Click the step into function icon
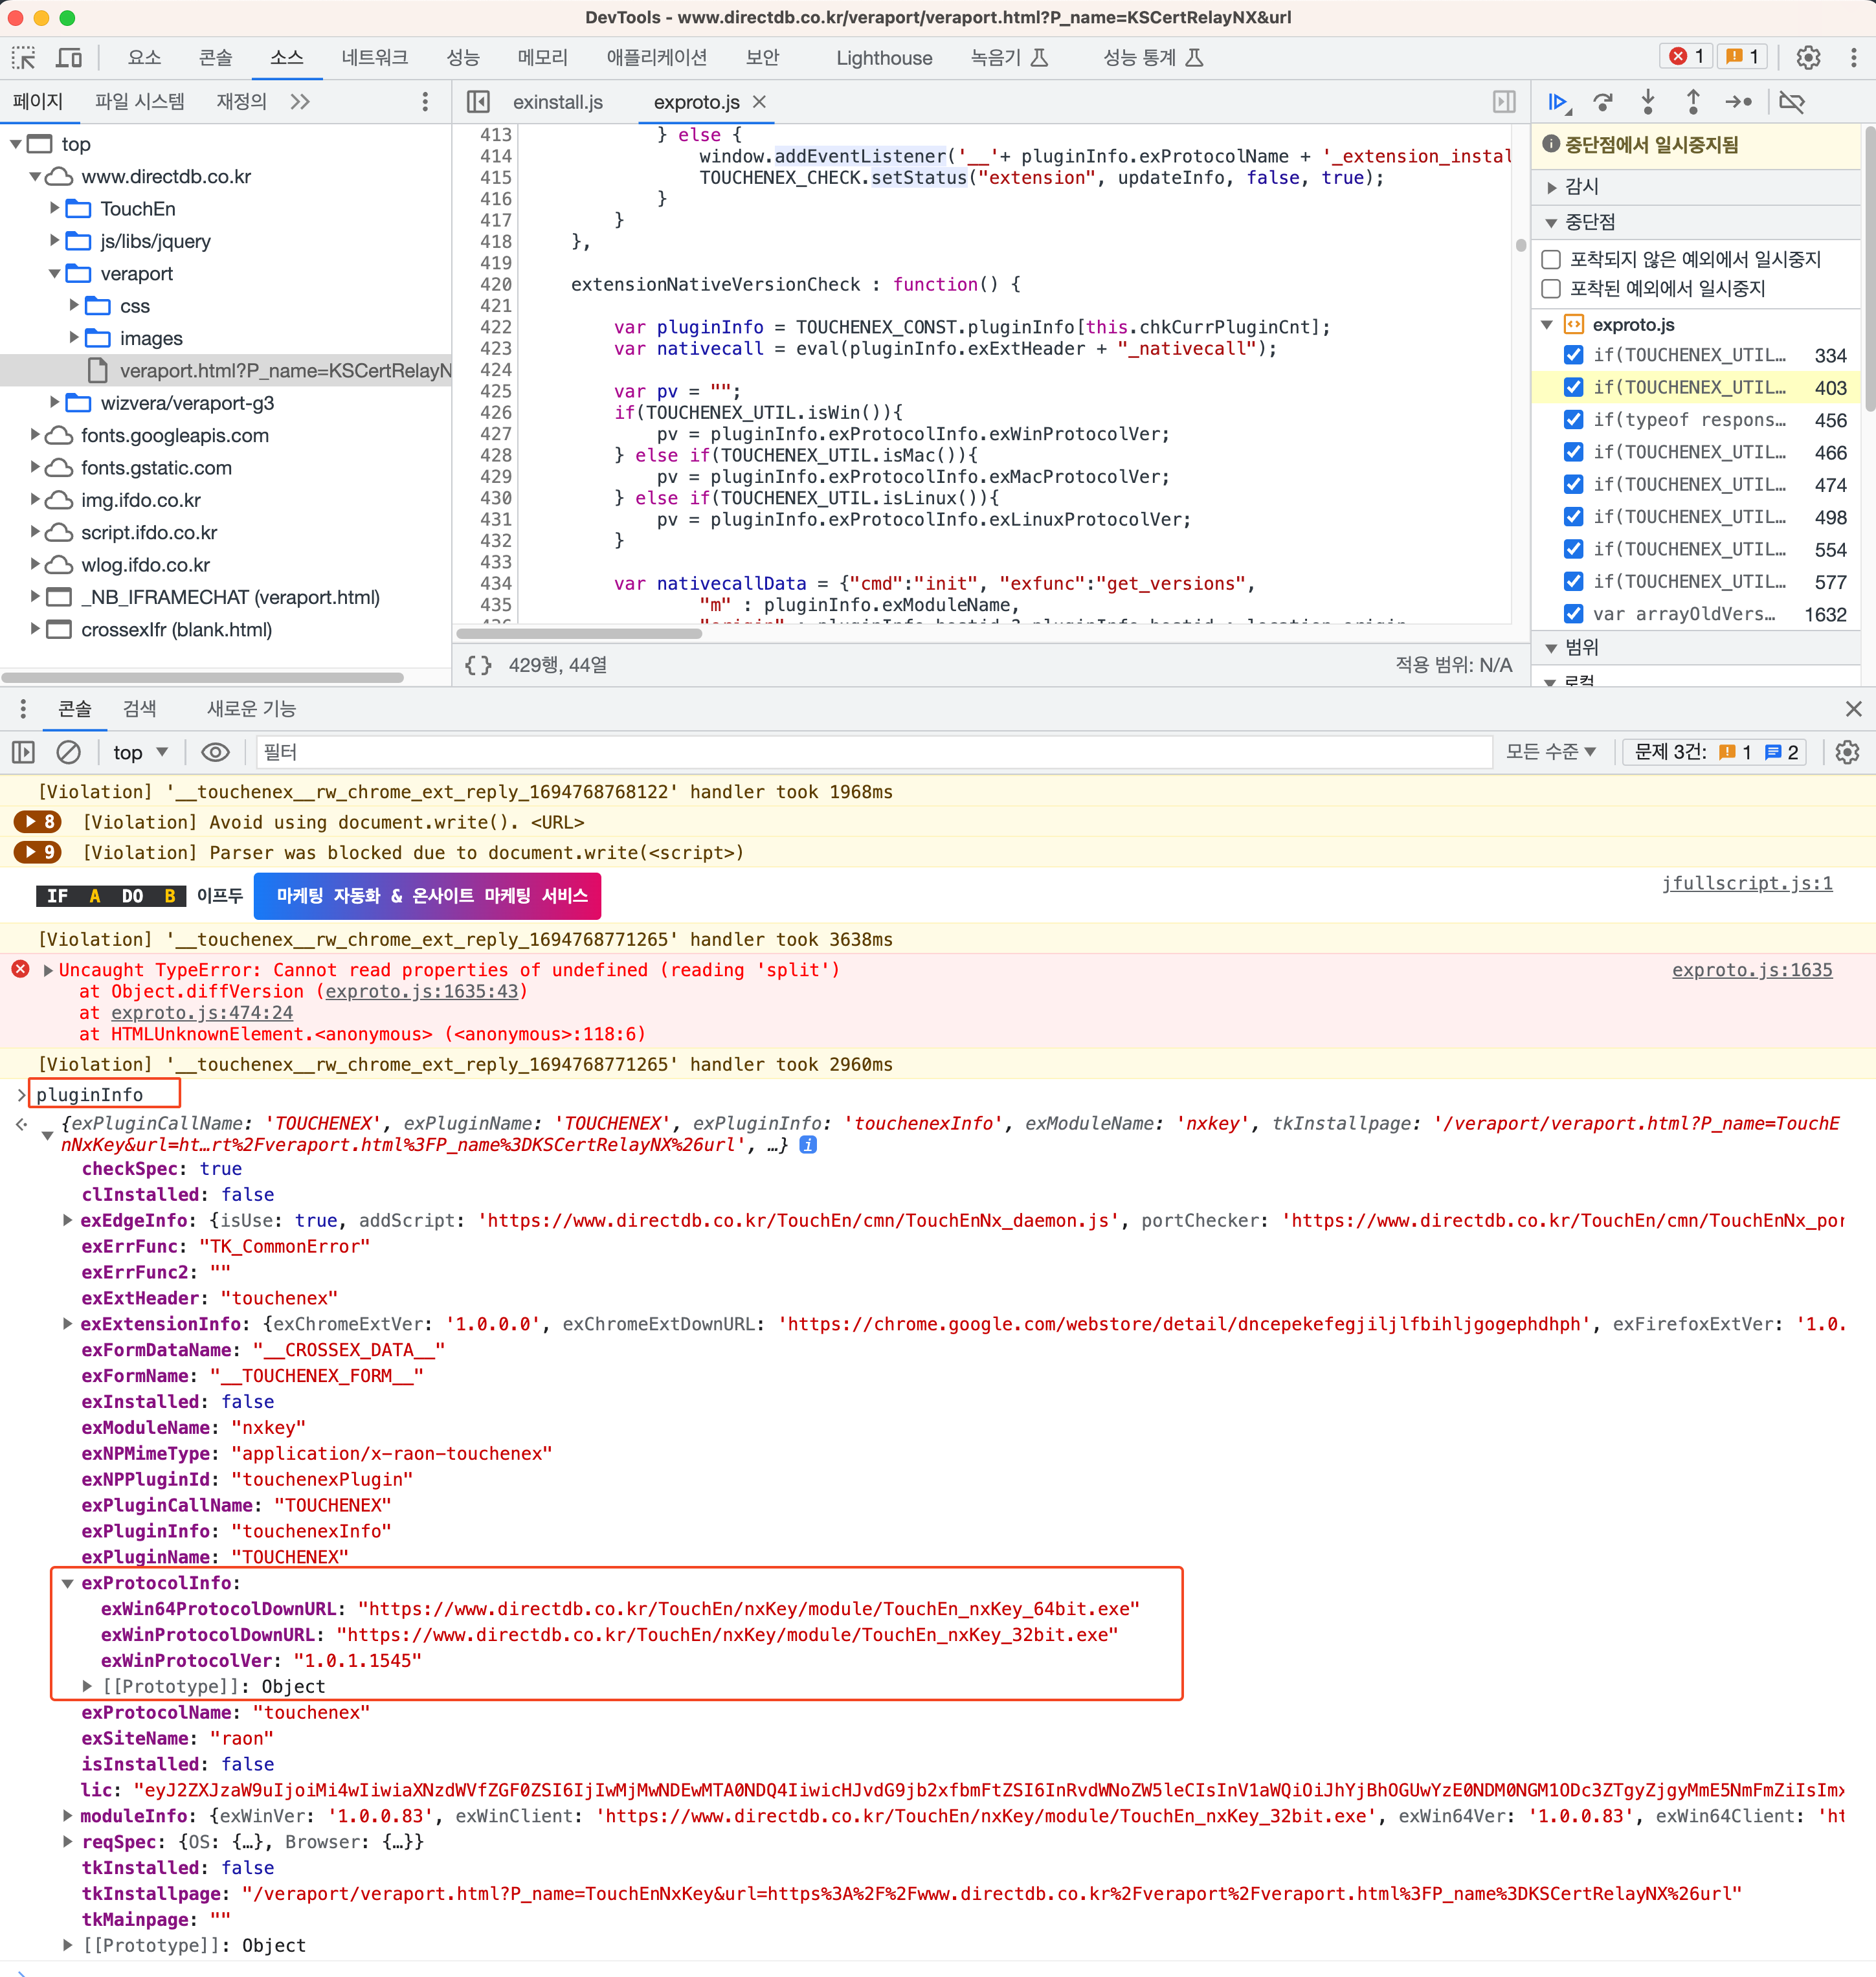Viewport: 1876px width, 1977px height. pos(1648,102)
